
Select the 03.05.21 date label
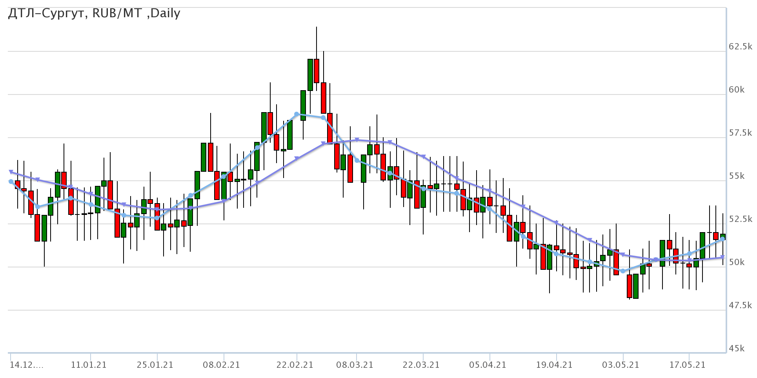click(x=621, y=365)
